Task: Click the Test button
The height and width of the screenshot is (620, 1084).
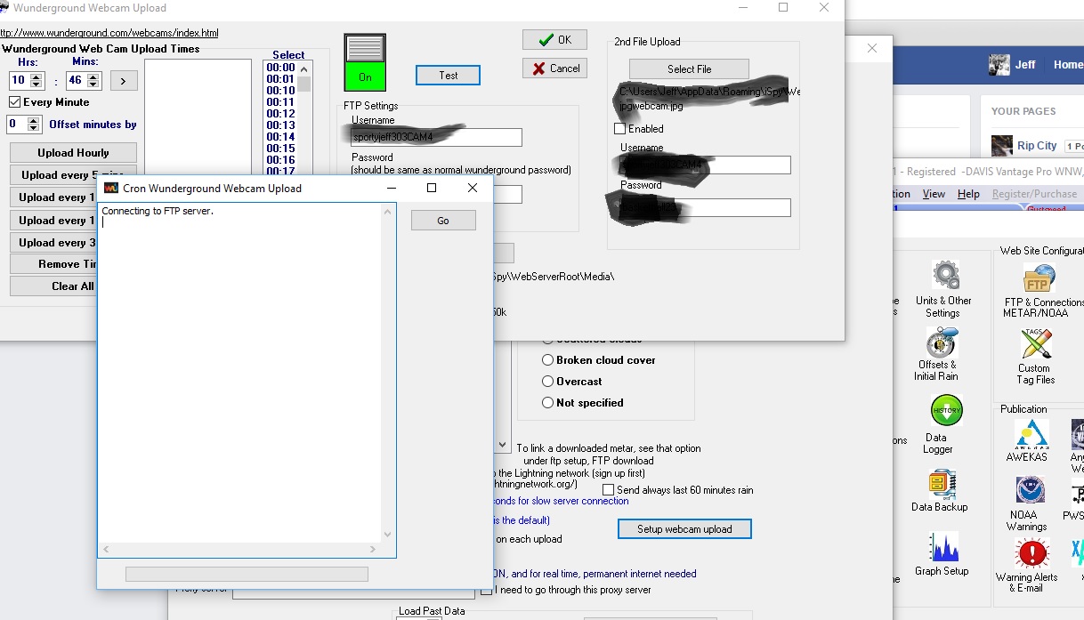Action: (448, 76)
